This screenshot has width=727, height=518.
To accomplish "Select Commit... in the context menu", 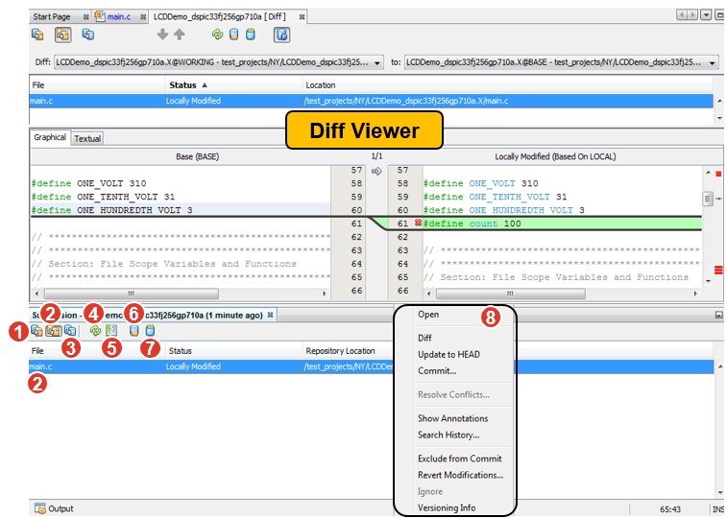I will click(x=437, y=370).
